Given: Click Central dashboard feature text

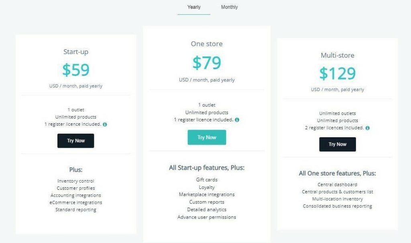Looking at the screenshot, I should tap(337, 185).
